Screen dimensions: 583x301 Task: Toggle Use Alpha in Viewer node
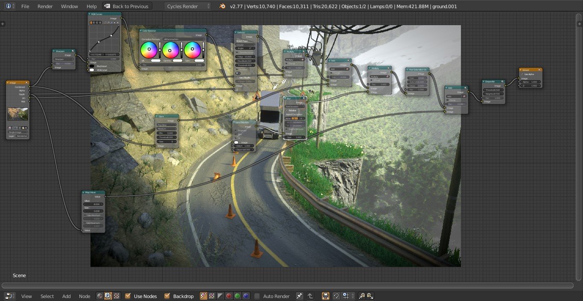tap(522, 74)
